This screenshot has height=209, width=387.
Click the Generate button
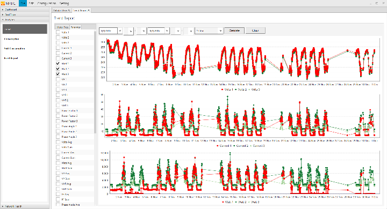click(x=234, y=31)
